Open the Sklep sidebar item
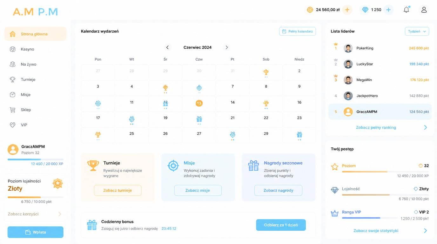The image size is (437, 244). pos(35,110)
